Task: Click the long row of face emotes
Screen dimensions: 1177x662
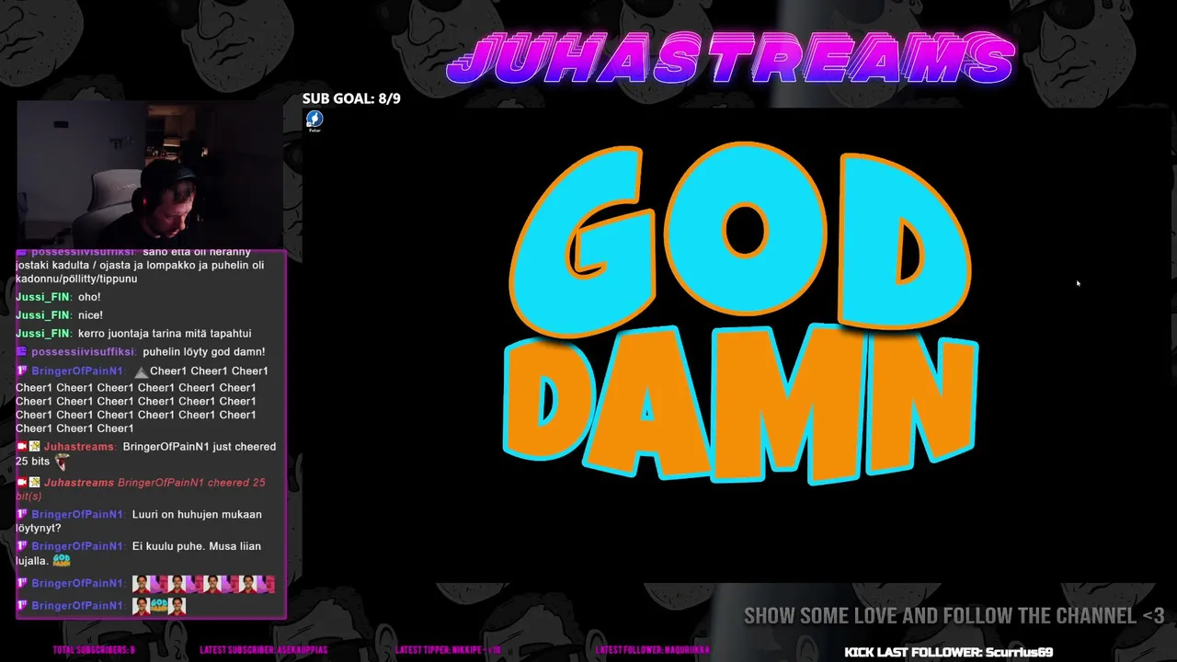Action: (x=203, y=584)
